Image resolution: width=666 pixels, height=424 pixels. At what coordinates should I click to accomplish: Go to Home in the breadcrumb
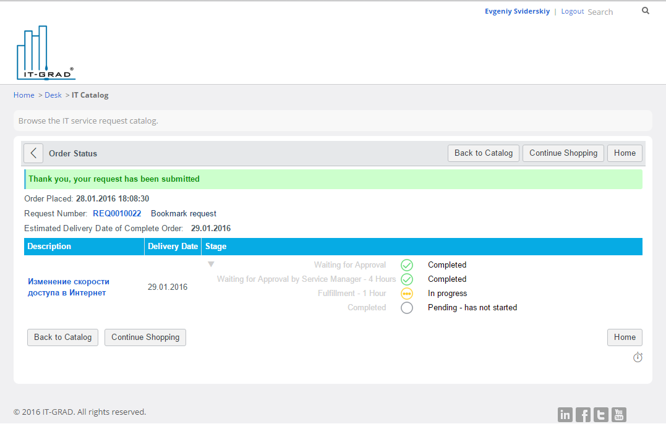[24, 95]
